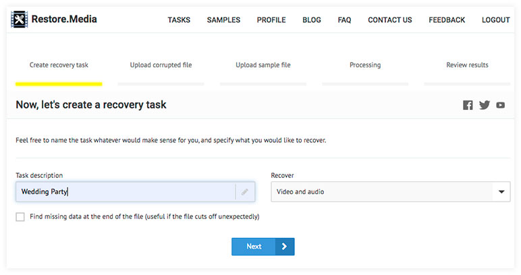Enable Find missing data at end checkbox
Image resolution: width=521 pixels, height=275 pixels.
click(20, 217)
